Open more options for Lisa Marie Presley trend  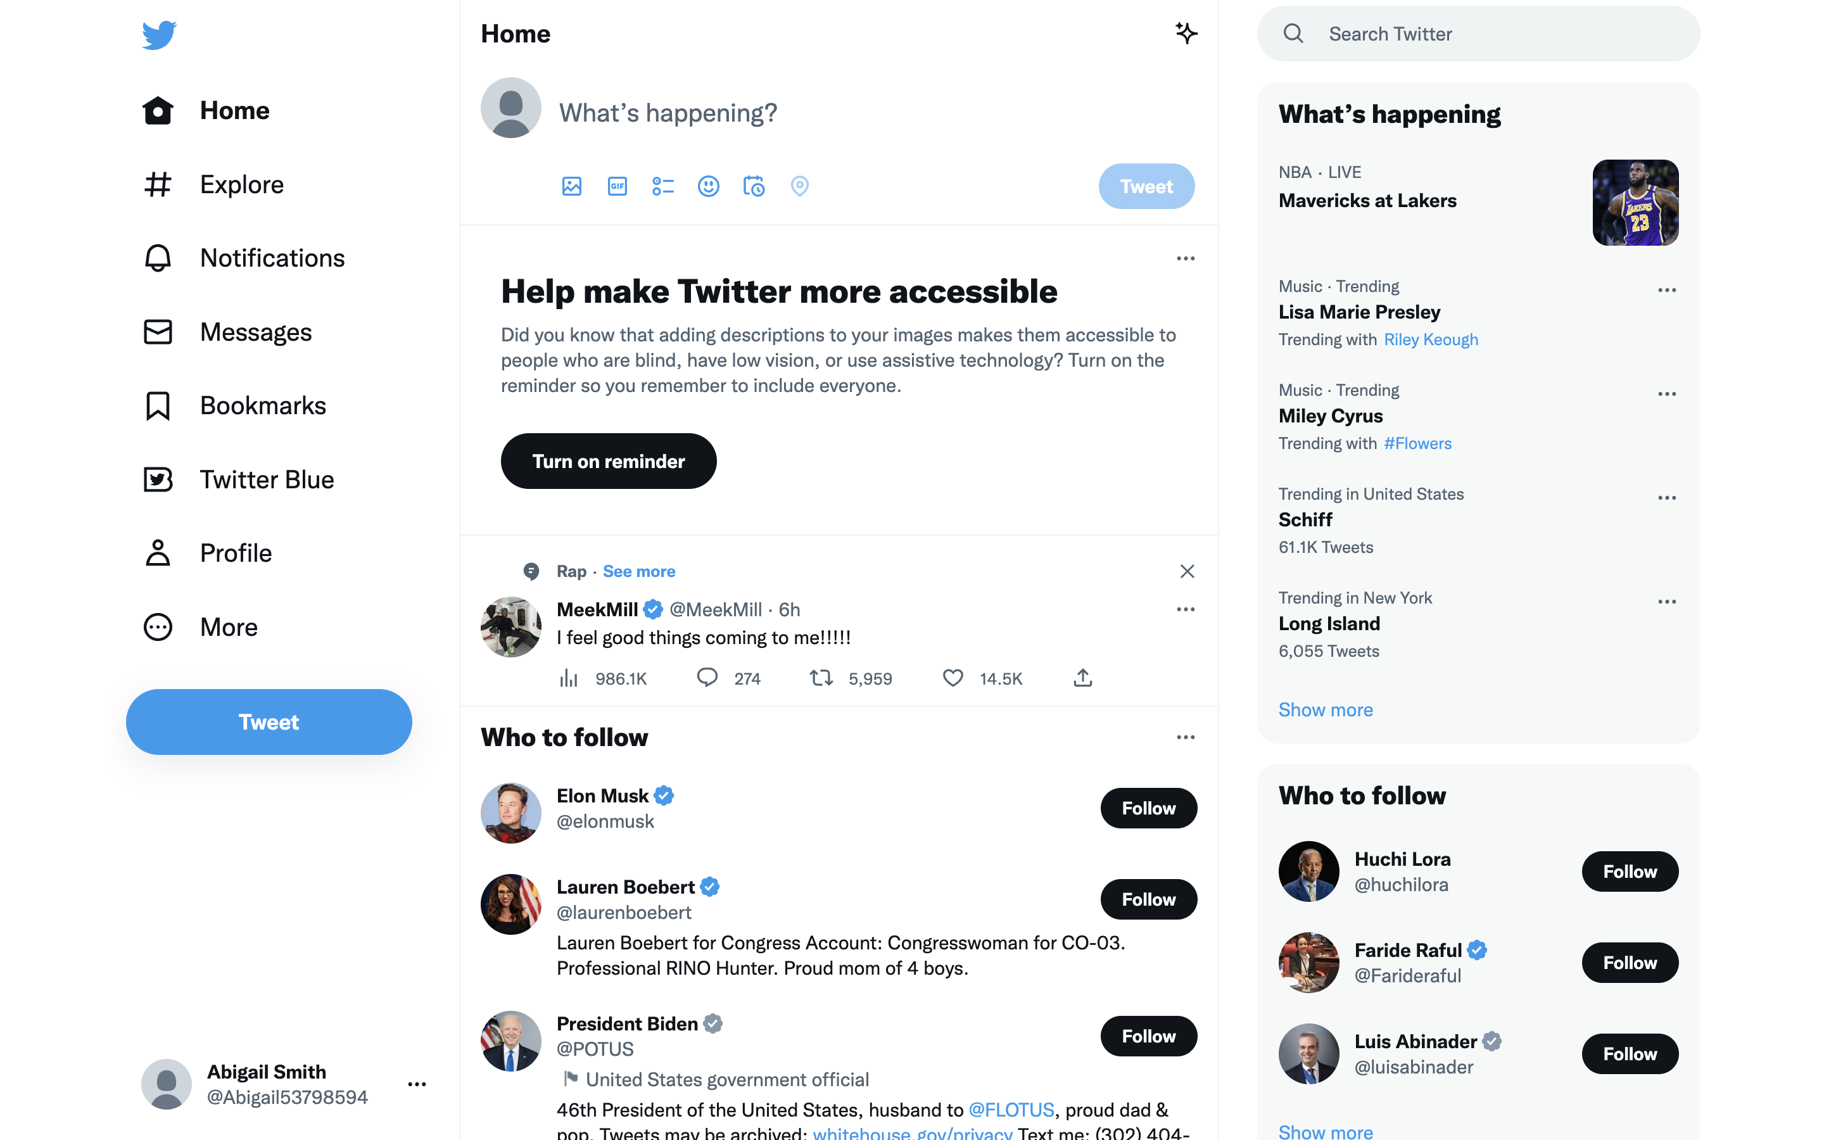point(1666,290)
